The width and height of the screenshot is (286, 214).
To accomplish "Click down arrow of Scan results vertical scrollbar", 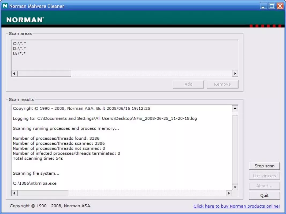I will 235,187.
